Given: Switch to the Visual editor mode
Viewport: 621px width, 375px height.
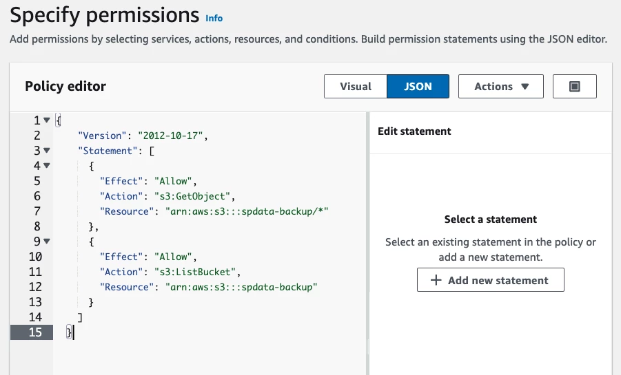Looking at the screenshot, I should point(355,86).
